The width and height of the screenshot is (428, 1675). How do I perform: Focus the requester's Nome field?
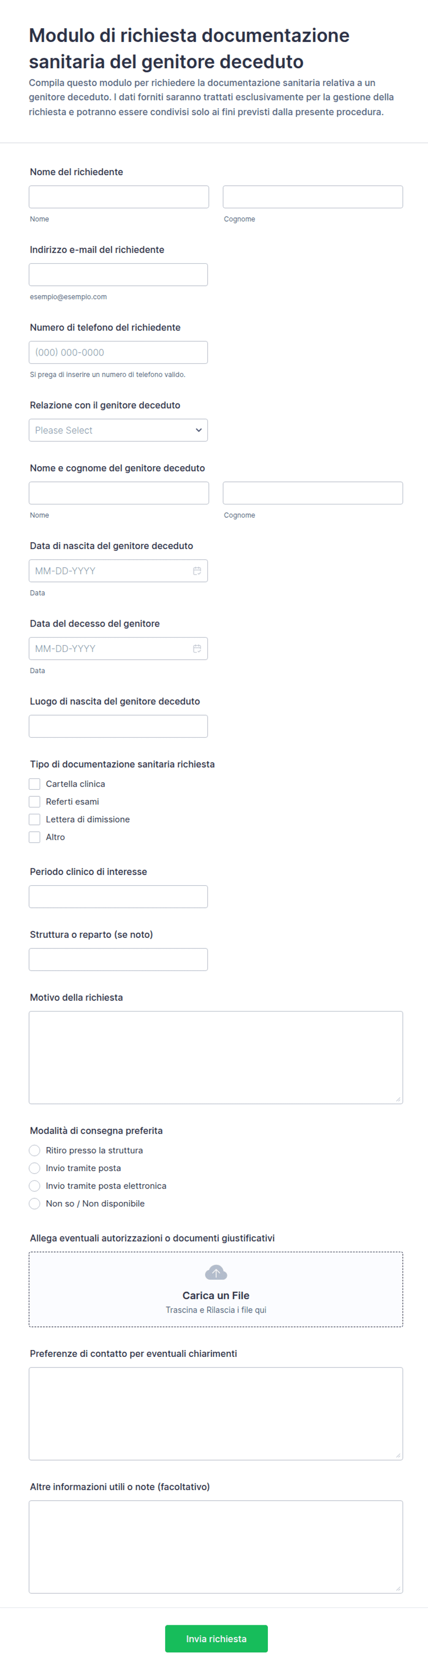[x=119, y=197]
